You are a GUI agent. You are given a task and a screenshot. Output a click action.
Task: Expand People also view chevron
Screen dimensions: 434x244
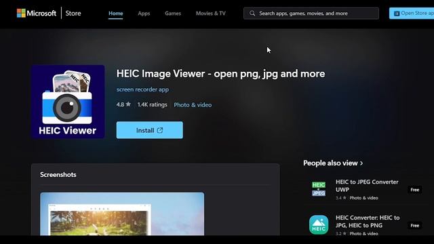click(361, 163)
